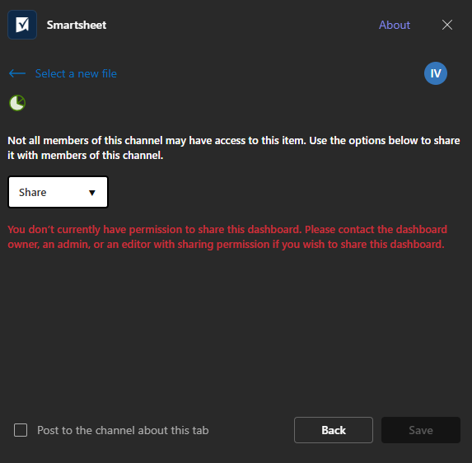The image size is (472, 463).
Task: Select the Share label in the combo box
Action: pos(33,192)
